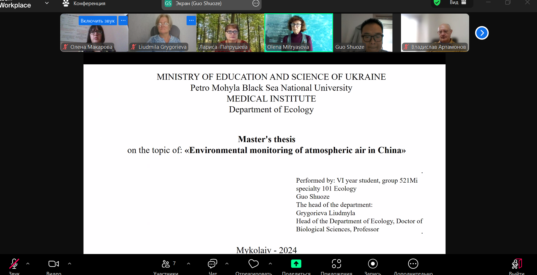Viewport: 537px width, 275px height.
Task: Unmute microphone with the Звук icon
Action: [14, 264]
